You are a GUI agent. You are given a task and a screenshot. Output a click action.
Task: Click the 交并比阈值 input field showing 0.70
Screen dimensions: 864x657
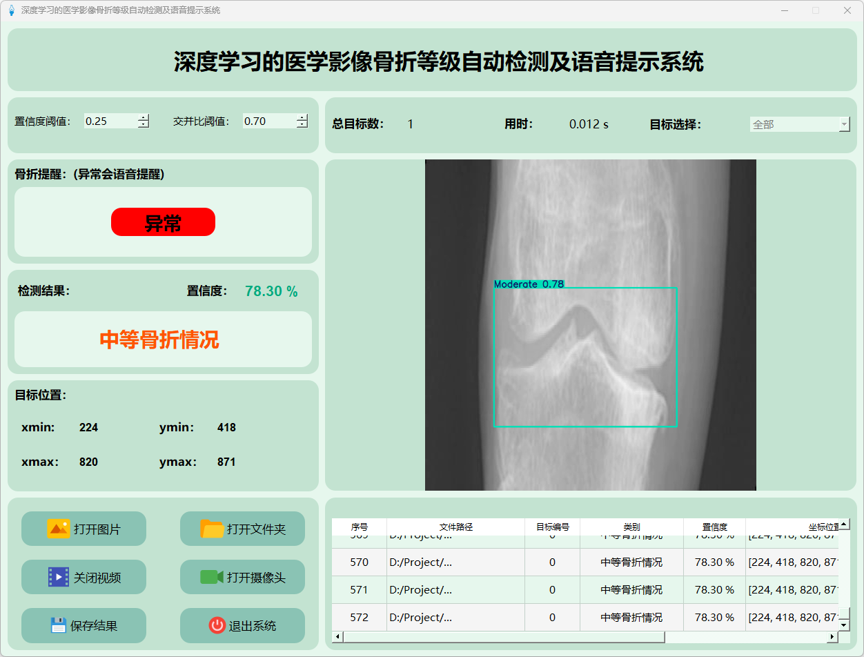(269, 121)
